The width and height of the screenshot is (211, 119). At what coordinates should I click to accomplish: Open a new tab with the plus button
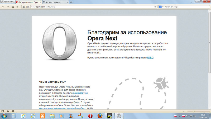71,2
